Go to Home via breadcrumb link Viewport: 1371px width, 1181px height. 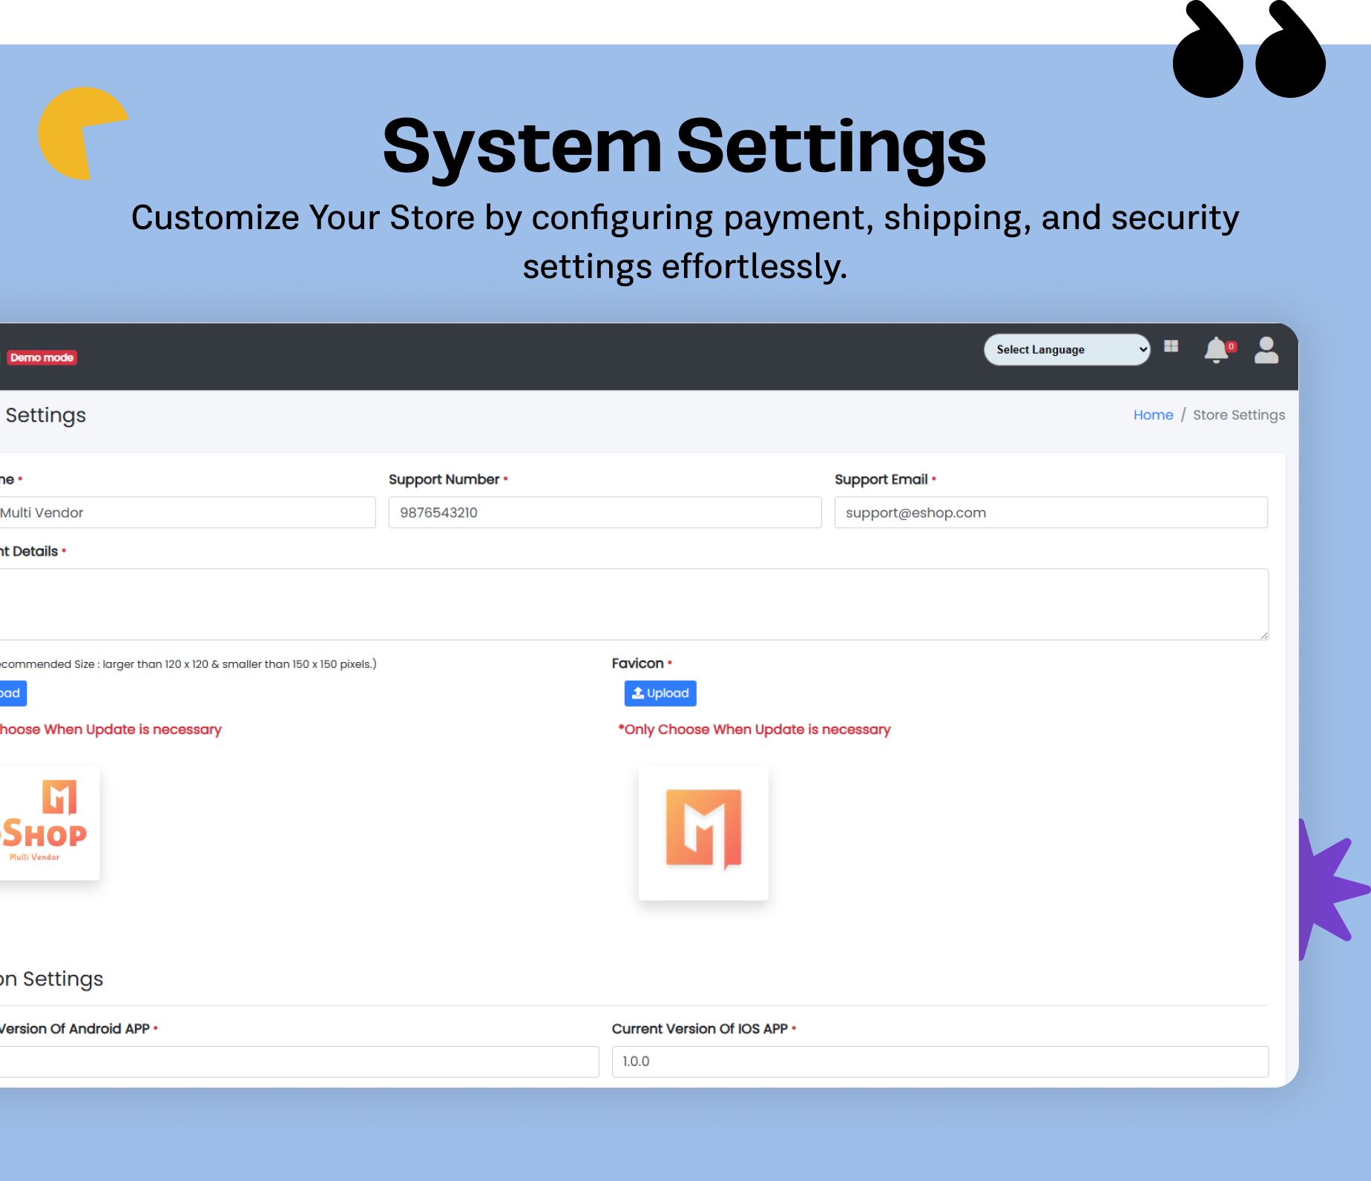point(1153,415)
